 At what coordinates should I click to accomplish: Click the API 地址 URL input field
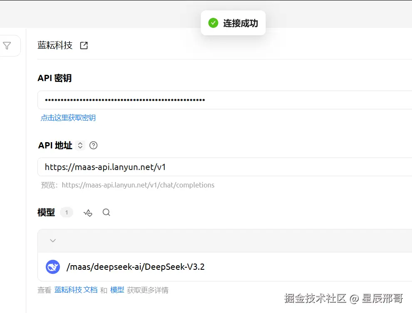[225, 167]
